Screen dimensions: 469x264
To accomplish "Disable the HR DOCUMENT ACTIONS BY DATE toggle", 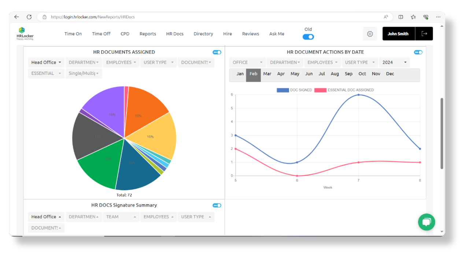I will (418, 52).
